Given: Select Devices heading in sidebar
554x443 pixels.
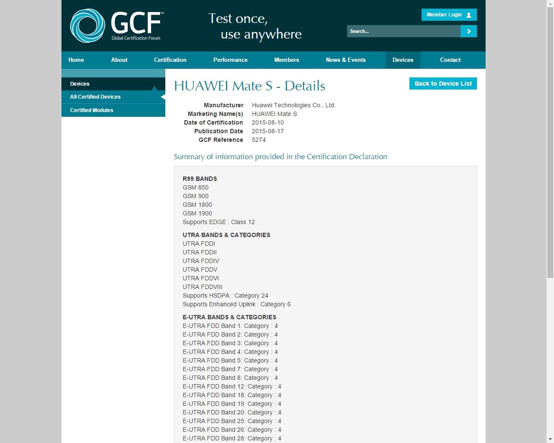Looking at the screenshot, I should (x=113, y=84).
